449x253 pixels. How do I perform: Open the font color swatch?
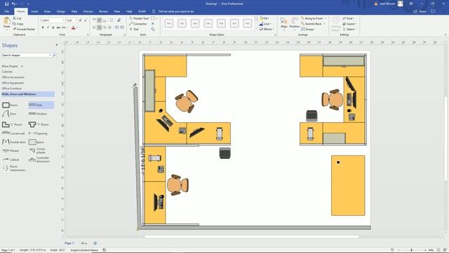73,27
